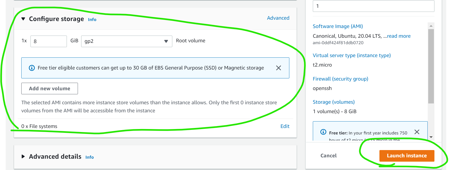Open the gp2 volume type dropdown
This screenshot has height=170, width=449.
126,41
